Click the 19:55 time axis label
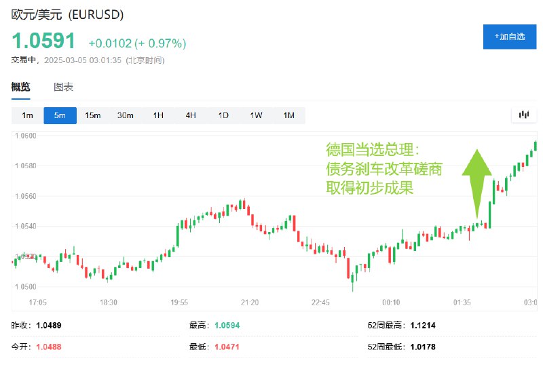Image resolution: width=543 pixels, height=367 pixels. [179, 303]
